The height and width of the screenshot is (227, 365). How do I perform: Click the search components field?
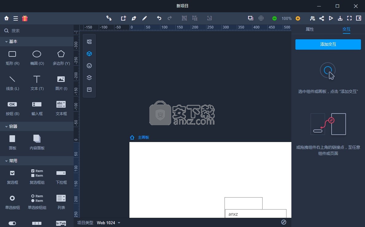(37, 30)
